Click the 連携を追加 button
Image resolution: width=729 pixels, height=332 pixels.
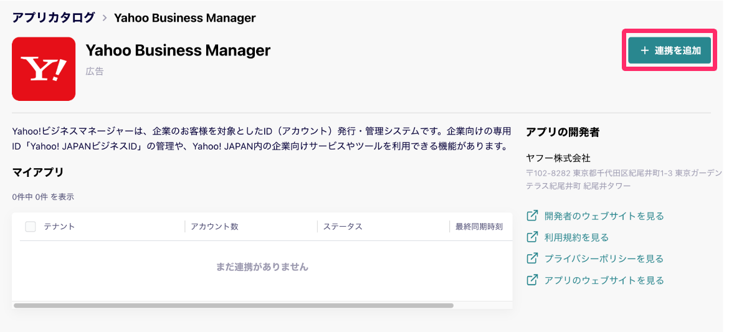669,50
